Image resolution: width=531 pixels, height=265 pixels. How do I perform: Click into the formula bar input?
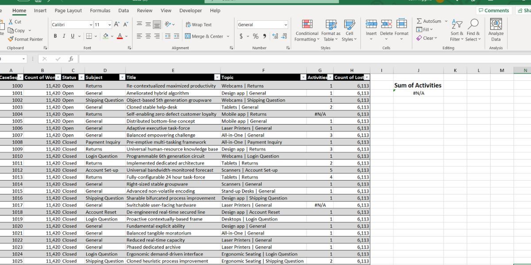pos(304,59)
